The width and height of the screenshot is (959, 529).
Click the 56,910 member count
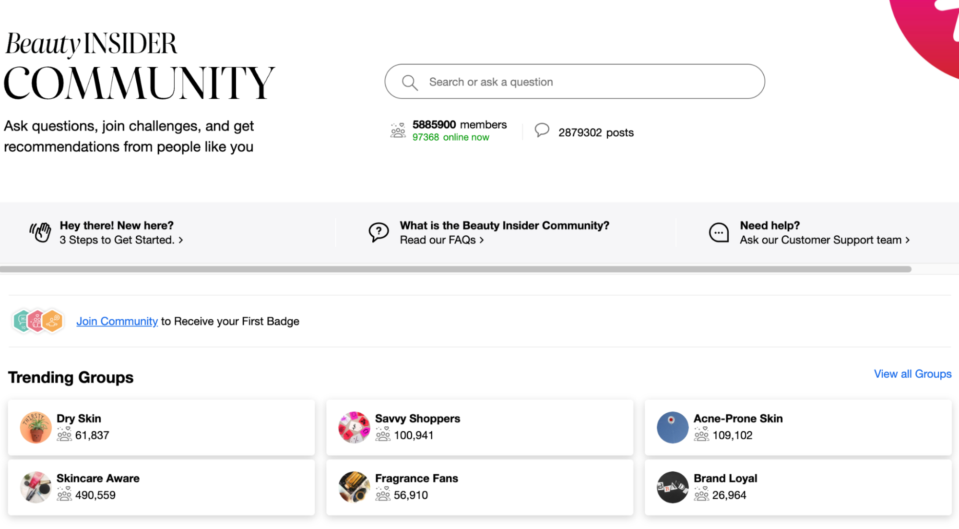[411, 495]
